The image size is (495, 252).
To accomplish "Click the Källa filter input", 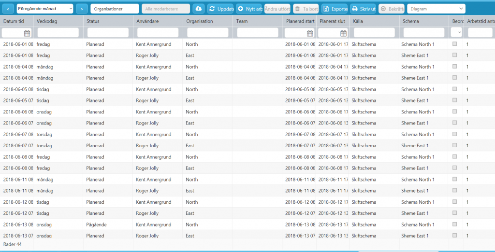I will [x=374, y=32].
